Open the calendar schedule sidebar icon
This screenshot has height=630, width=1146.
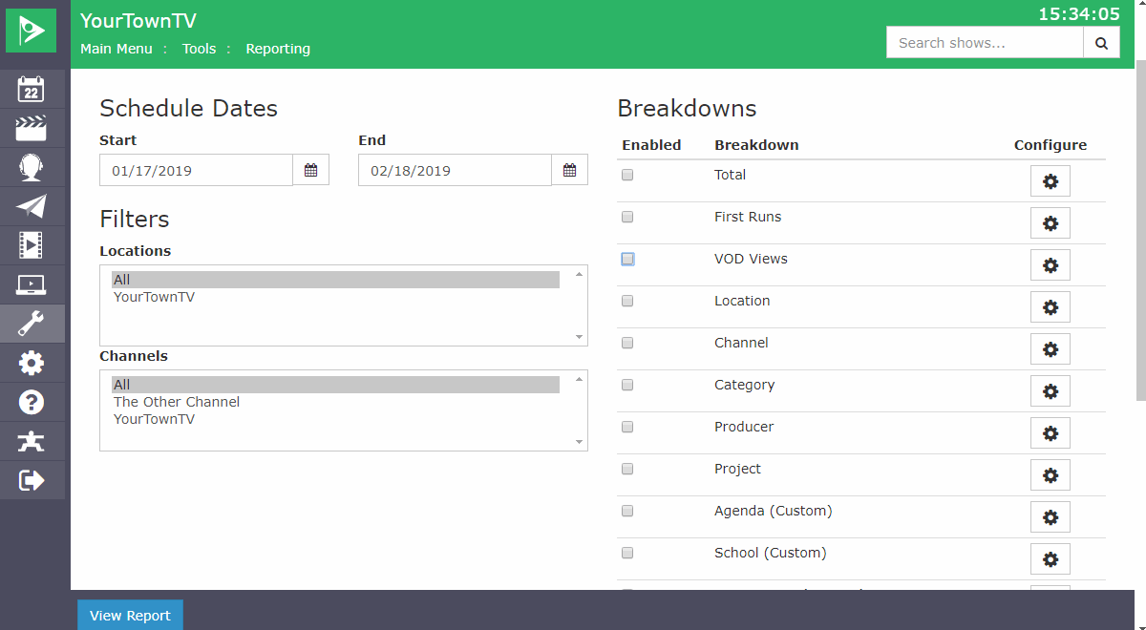[32, 90]
